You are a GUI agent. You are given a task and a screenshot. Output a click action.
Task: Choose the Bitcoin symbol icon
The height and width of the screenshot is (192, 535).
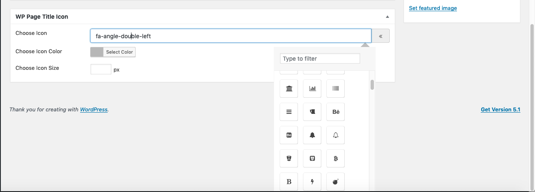click(336, 158)
